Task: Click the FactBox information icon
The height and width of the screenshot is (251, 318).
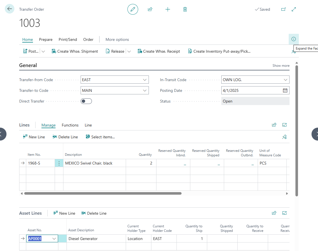Action: click(x=293, y=39)
